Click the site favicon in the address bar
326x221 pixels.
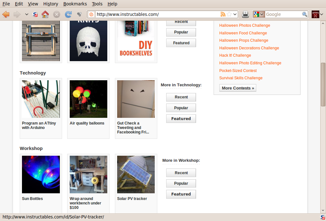[91, 14]
